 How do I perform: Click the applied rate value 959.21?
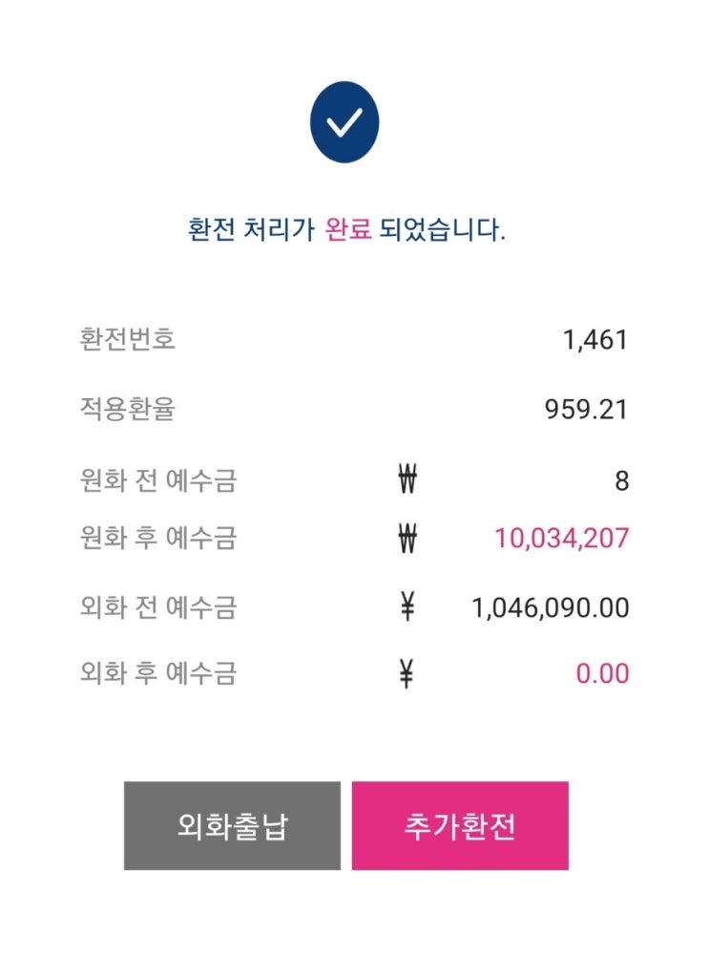tap(586, 410)
